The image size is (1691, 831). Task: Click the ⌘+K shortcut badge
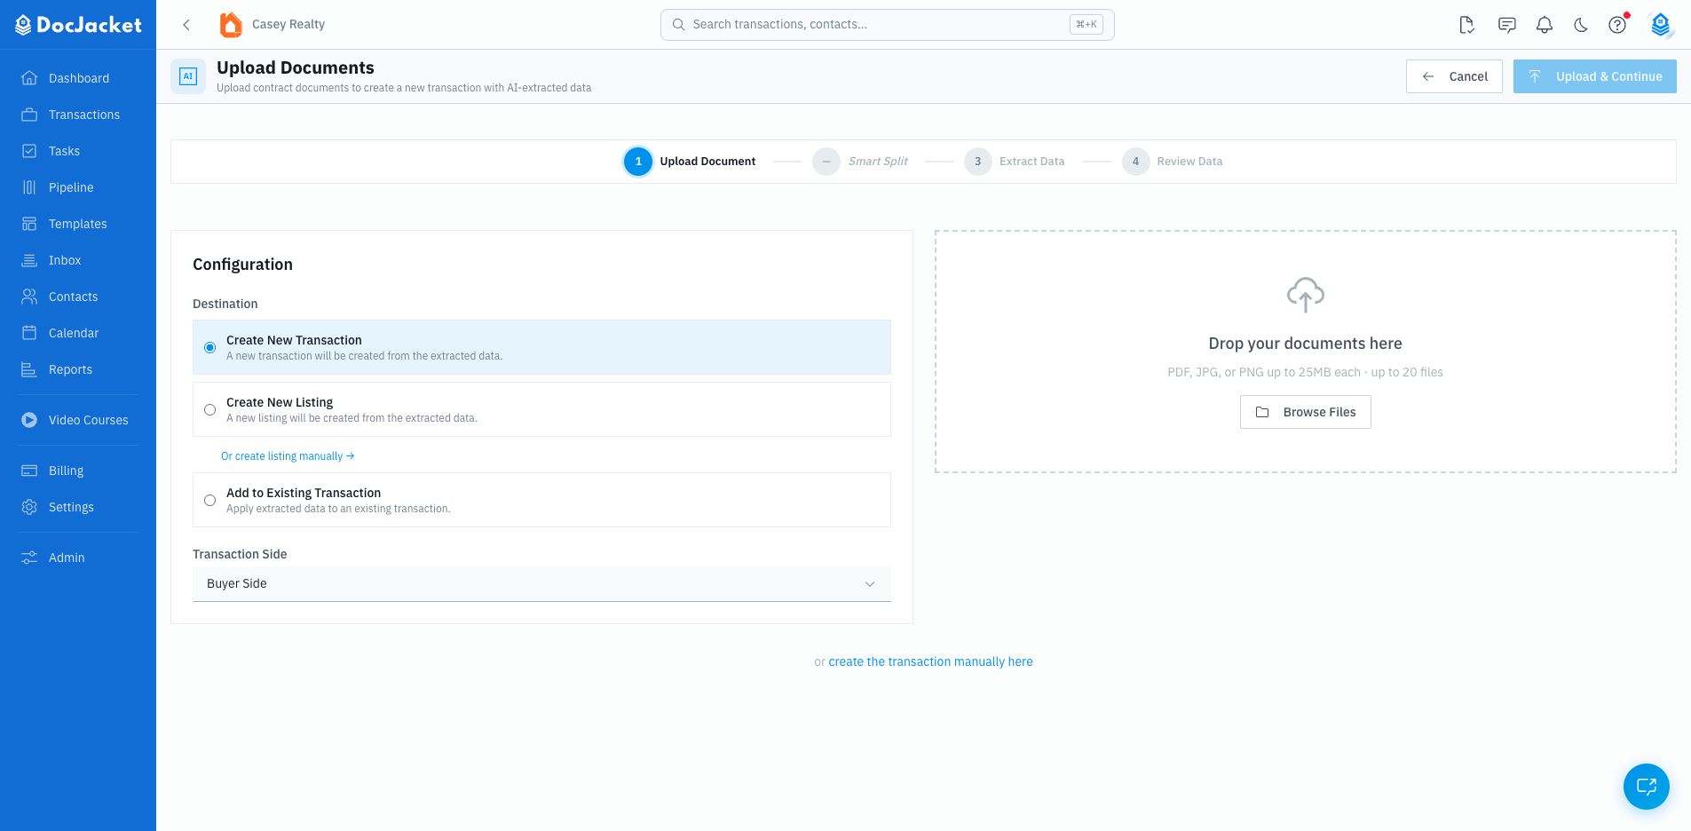click(1087, 25)
